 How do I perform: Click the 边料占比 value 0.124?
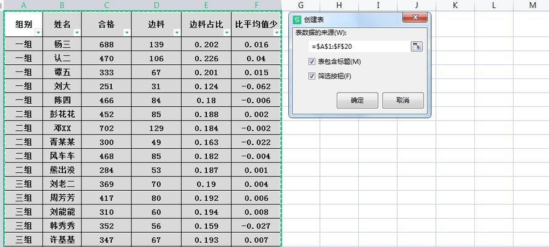click(x=207, y=86)
